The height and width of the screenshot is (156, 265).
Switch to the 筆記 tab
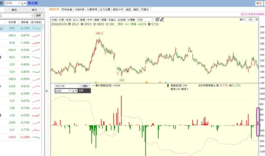point(136,10)
